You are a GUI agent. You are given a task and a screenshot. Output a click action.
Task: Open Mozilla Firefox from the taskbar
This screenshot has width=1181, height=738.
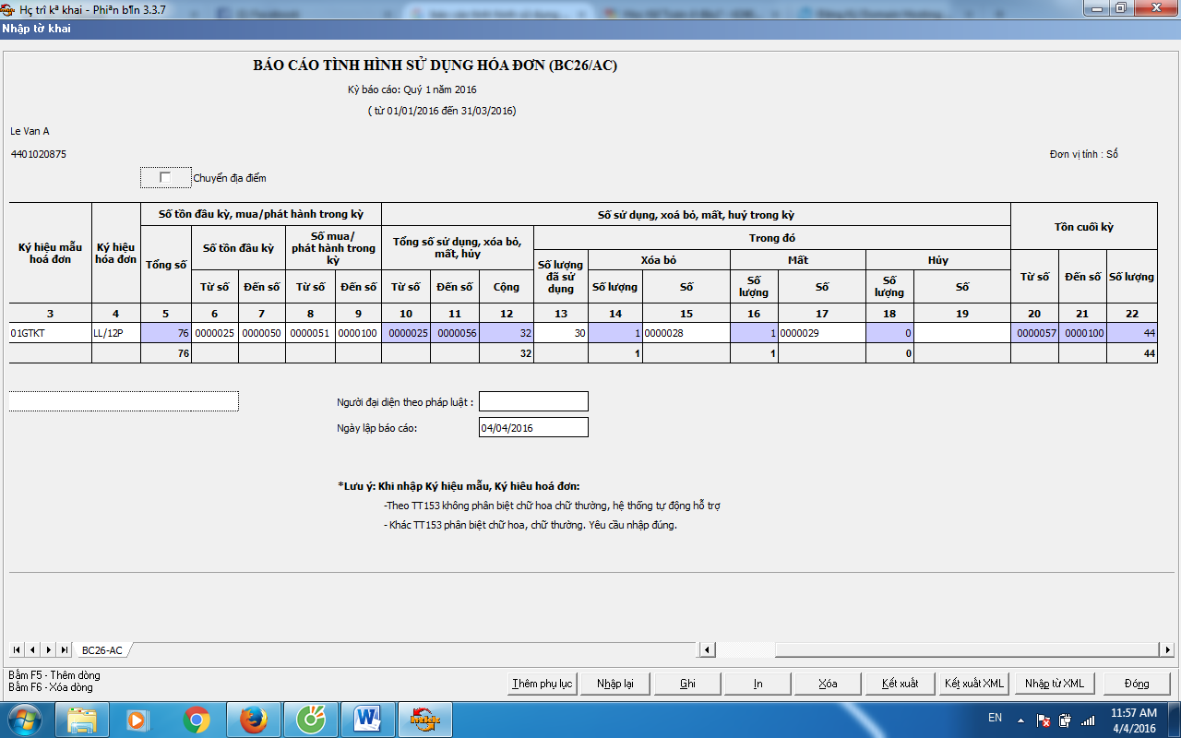(253, 719)
